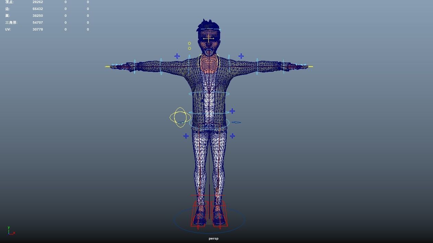Toggle selection of the left shoulder plus-shaped control
The image size is (433, 243).
(177, 56)
